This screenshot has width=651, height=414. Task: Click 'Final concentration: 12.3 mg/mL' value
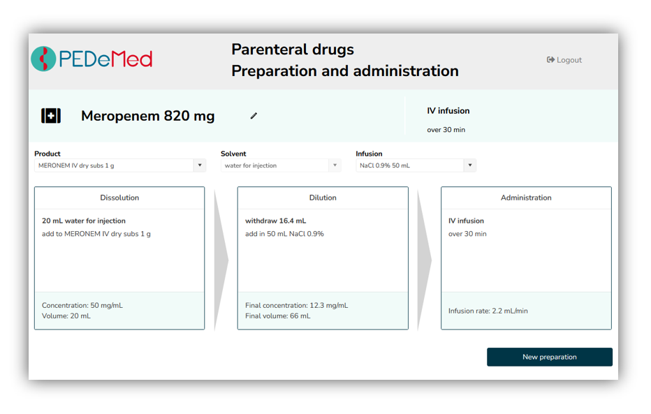(296, 305)
